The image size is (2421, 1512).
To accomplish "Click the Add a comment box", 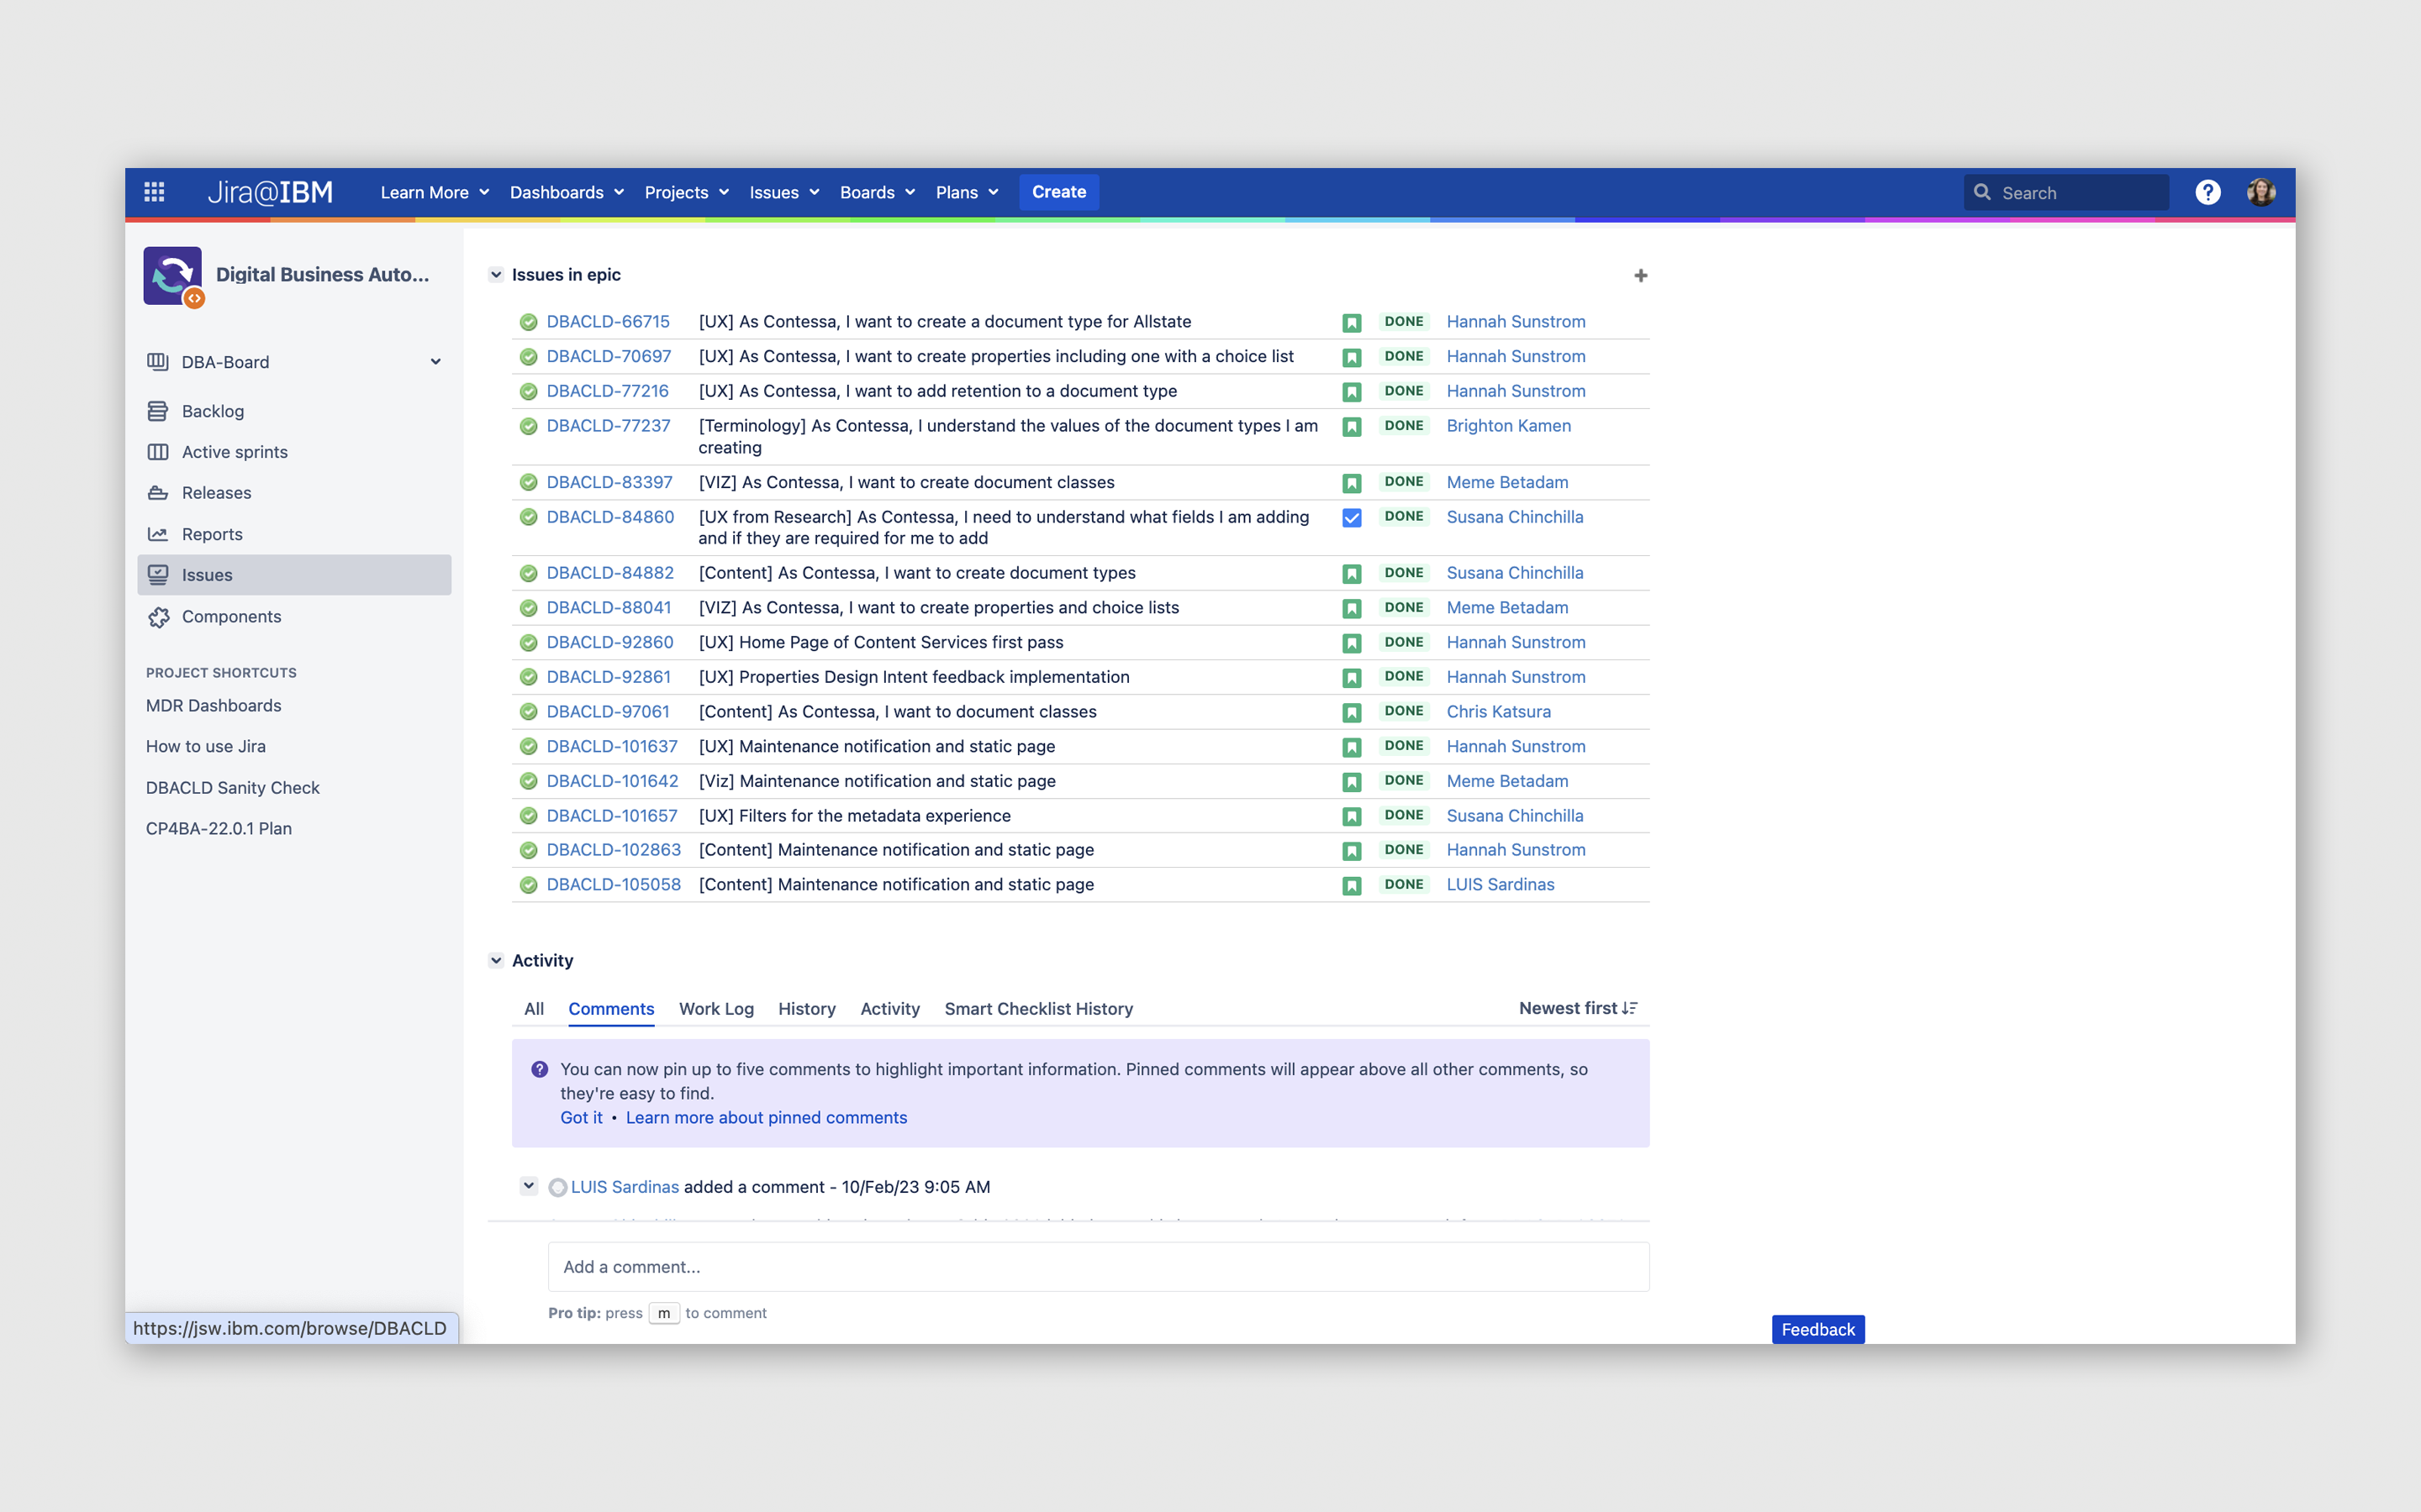I will pos(1099,1267).
